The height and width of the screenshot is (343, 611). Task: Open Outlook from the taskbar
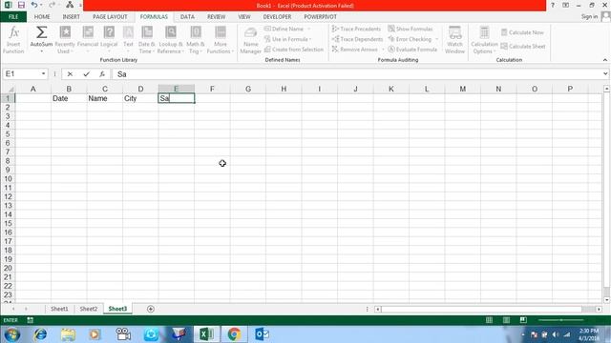click(262, 334)
